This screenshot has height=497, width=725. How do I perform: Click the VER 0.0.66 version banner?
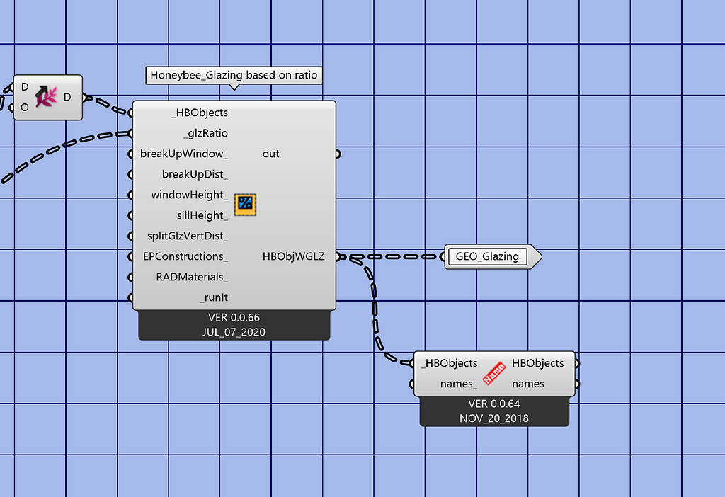[234, 317]
